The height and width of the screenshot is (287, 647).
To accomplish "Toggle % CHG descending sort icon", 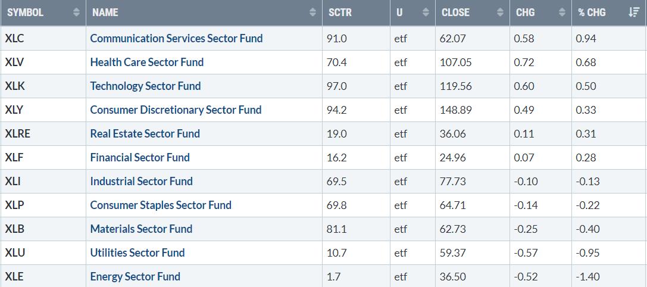I will pos(634,13).
